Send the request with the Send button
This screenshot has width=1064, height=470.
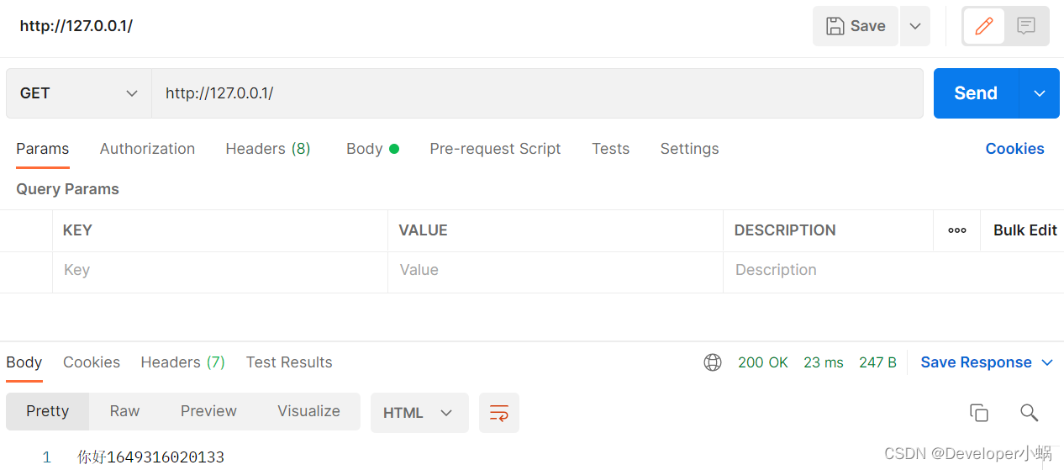pyautogui.click(x=976, y=93)
